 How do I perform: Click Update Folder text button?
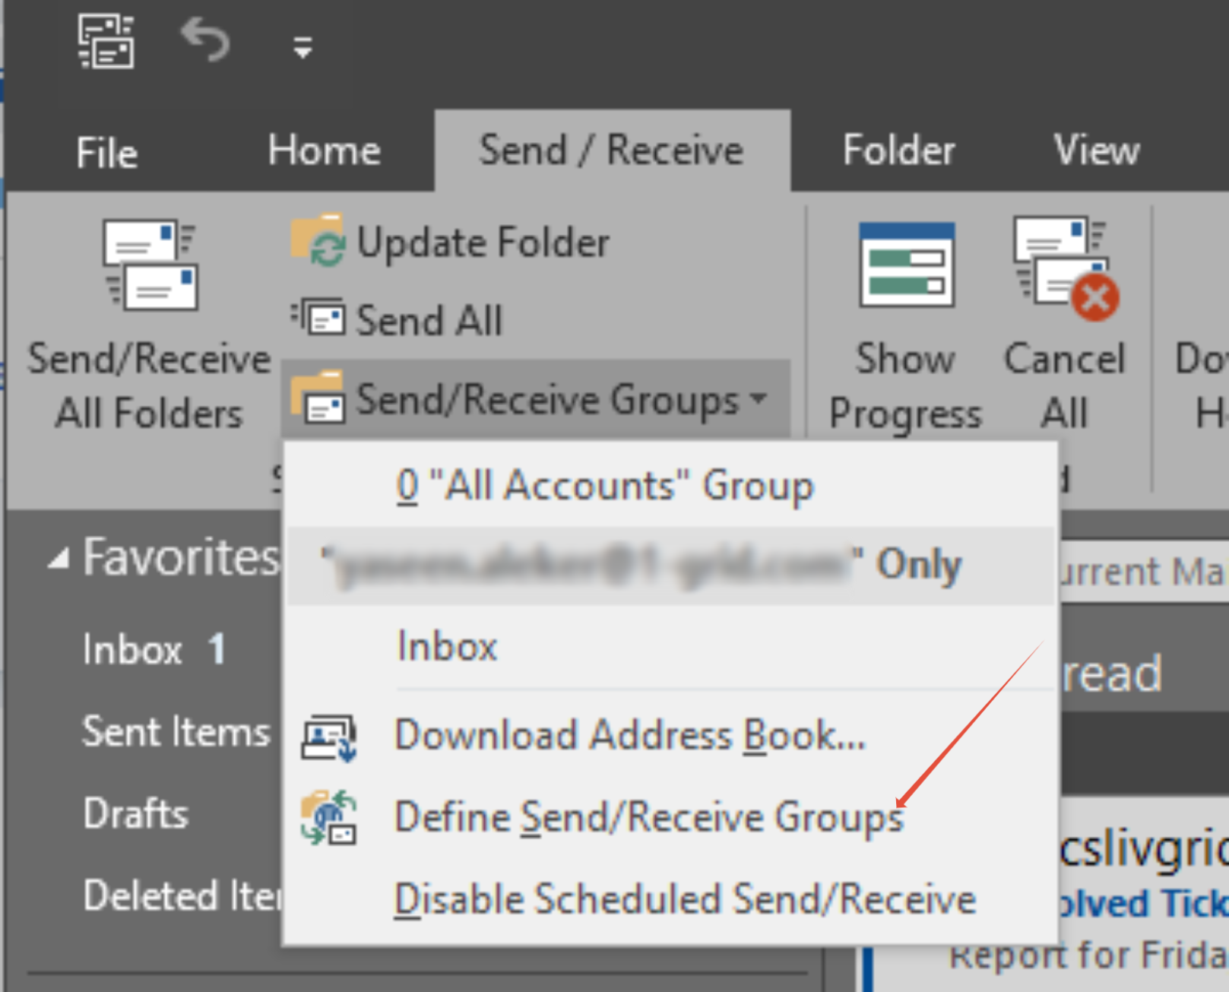(x=483, y=243)
